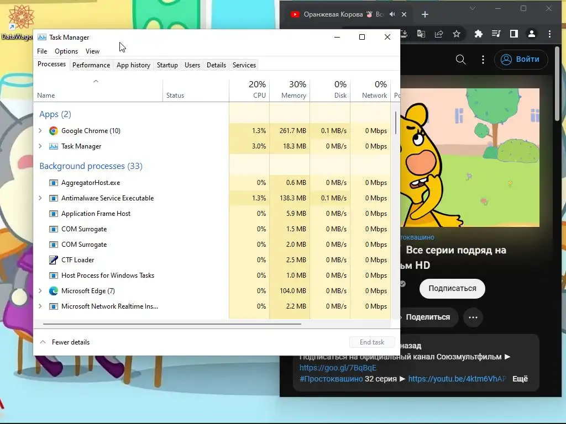Open the View menu in Task Manager
Screen dimensions: 566x424
point(92,51)
